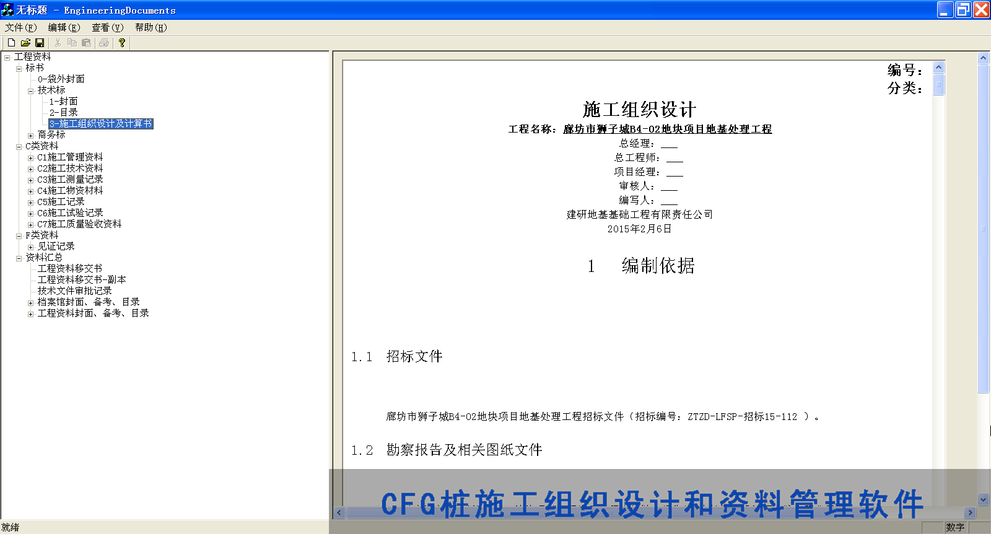Click the 数字 status bar indicator
Screen dimensions: 991x534
tap(955, 527)
